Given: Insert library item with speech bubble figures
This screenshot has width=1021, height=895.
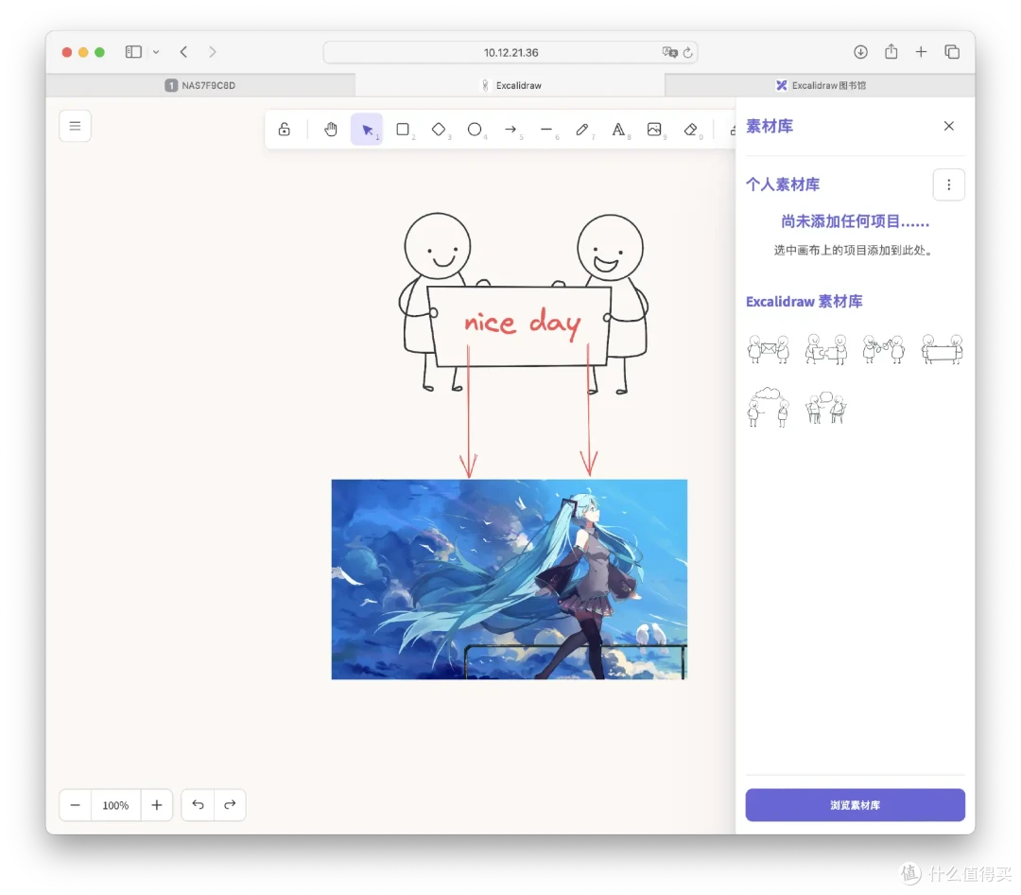Looking at the screenshot, I should pyautogui.click(x=825, y=407).
